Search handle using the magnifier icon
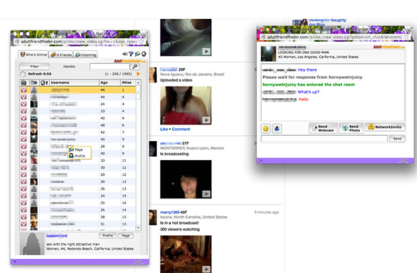 (135, 67)
